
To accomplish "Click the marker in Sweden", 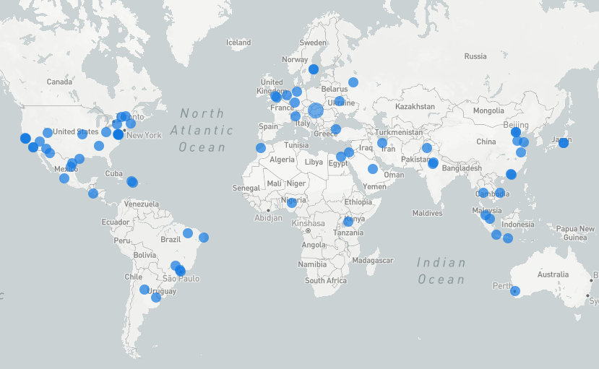I will click(314, 69).
